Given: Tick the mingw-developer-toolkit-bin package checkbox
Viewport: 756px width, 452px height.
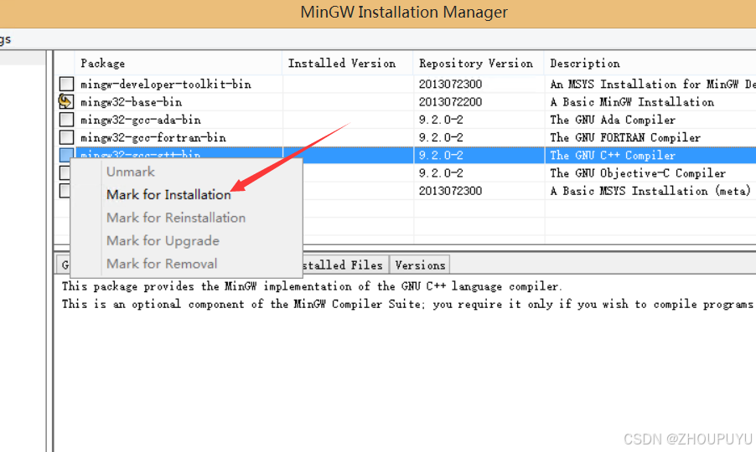Looking at the screenshot, I should [66, 84].
